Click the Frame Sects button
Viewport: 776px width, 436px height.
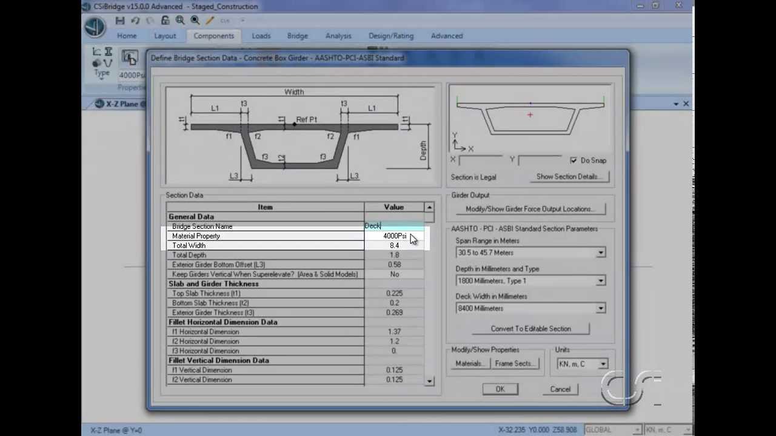(515, 364)
